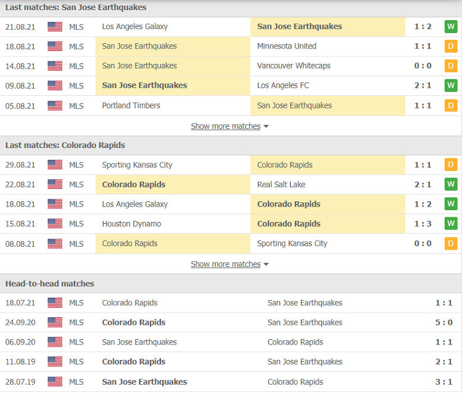This screenshot has height=393, width=462.
Task: Select the Houston Dynamo match row
Action: 231,224
